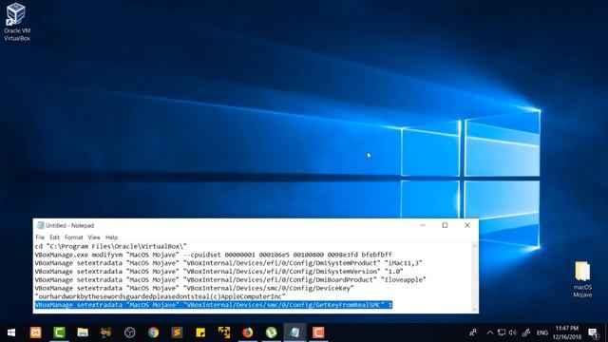
Task: Open the yellow network diagram taskbar icon
Action: point(224,332)
